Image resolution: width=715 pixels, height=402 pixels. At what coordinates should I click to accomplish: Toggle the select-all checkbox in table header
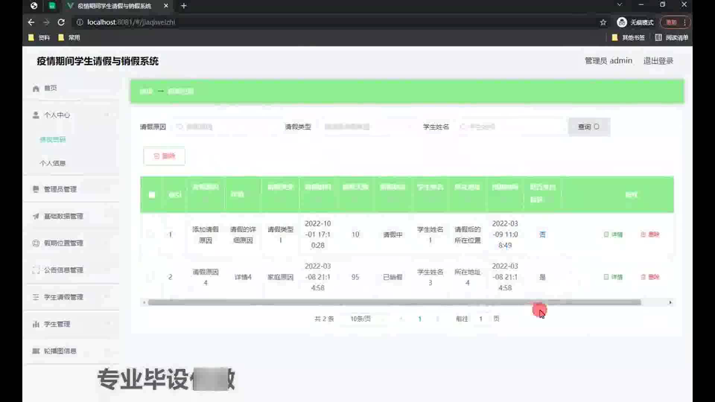pyautogui.click(x=152, y=195)
